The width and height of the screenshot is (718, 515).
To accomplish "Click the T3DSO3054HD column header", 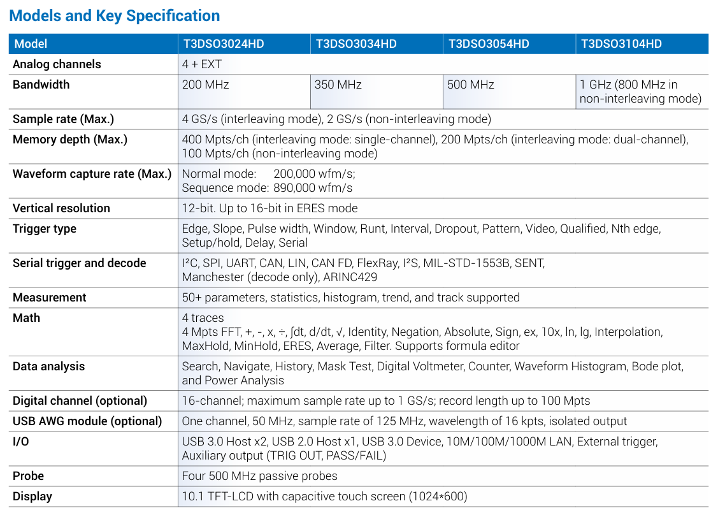I will [489, 44].
